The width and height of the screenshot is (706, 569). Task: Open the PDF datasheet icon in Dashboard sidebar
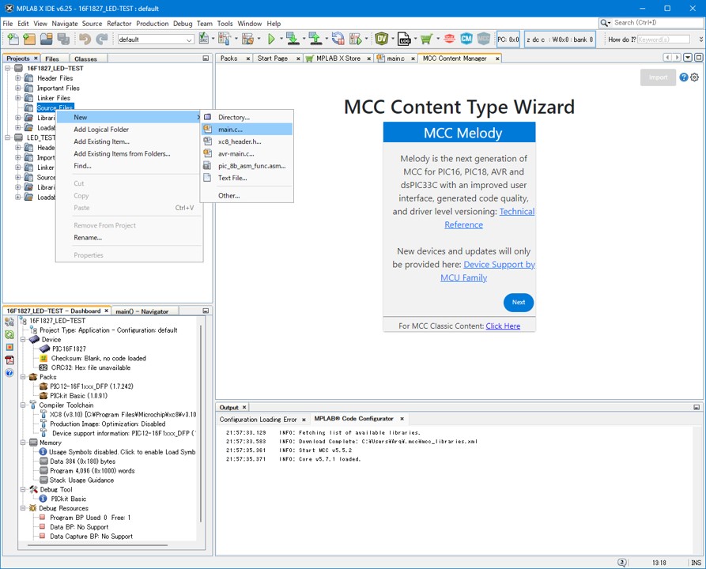[x=9, y=360]
